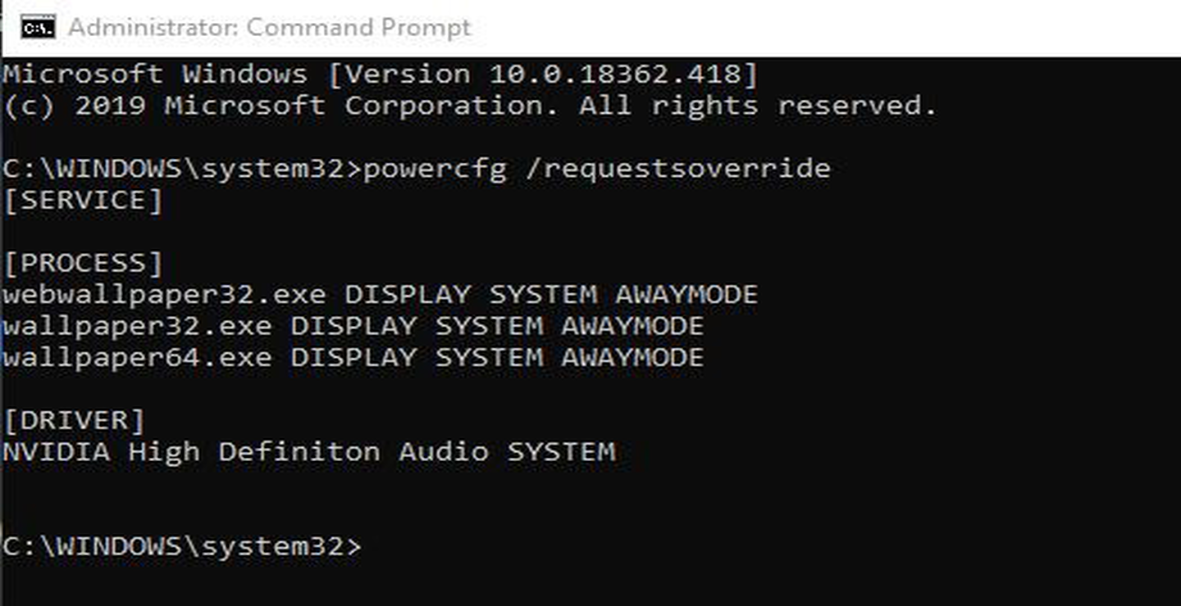Click SYSTEM on the wallpaper64.exe line

coord(489,358)
